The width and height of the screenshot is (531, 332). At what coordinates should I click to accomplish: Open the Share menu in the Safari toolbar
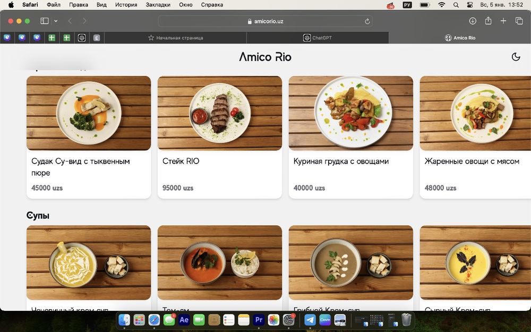(488, 21)
